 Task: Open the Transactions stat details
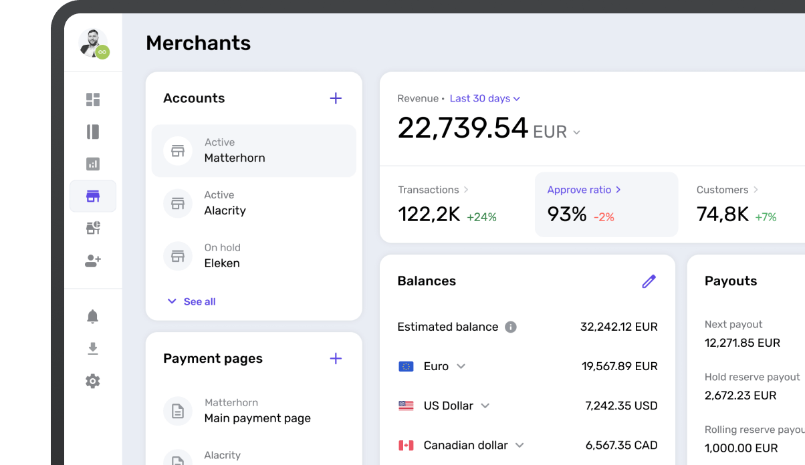tap(433, 190)
